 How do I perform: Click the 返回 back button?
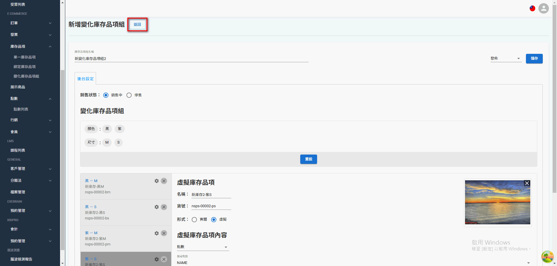(x=137, y=25)
